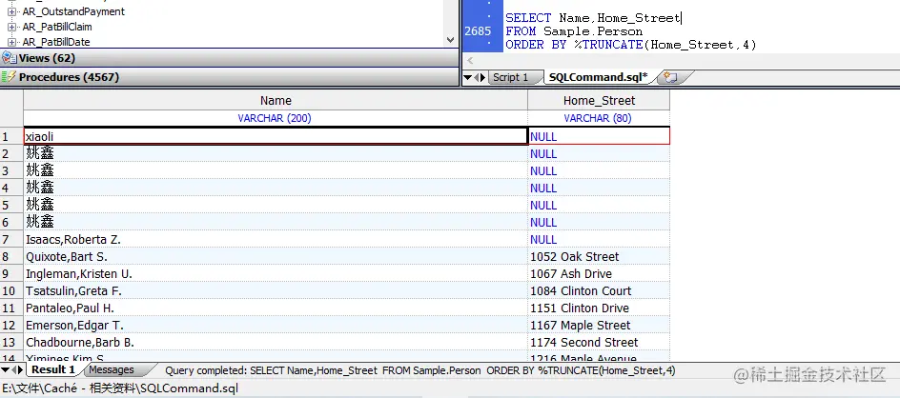Select the 1067 Ash Drive cell
The image size is (900, 398).
599,273
